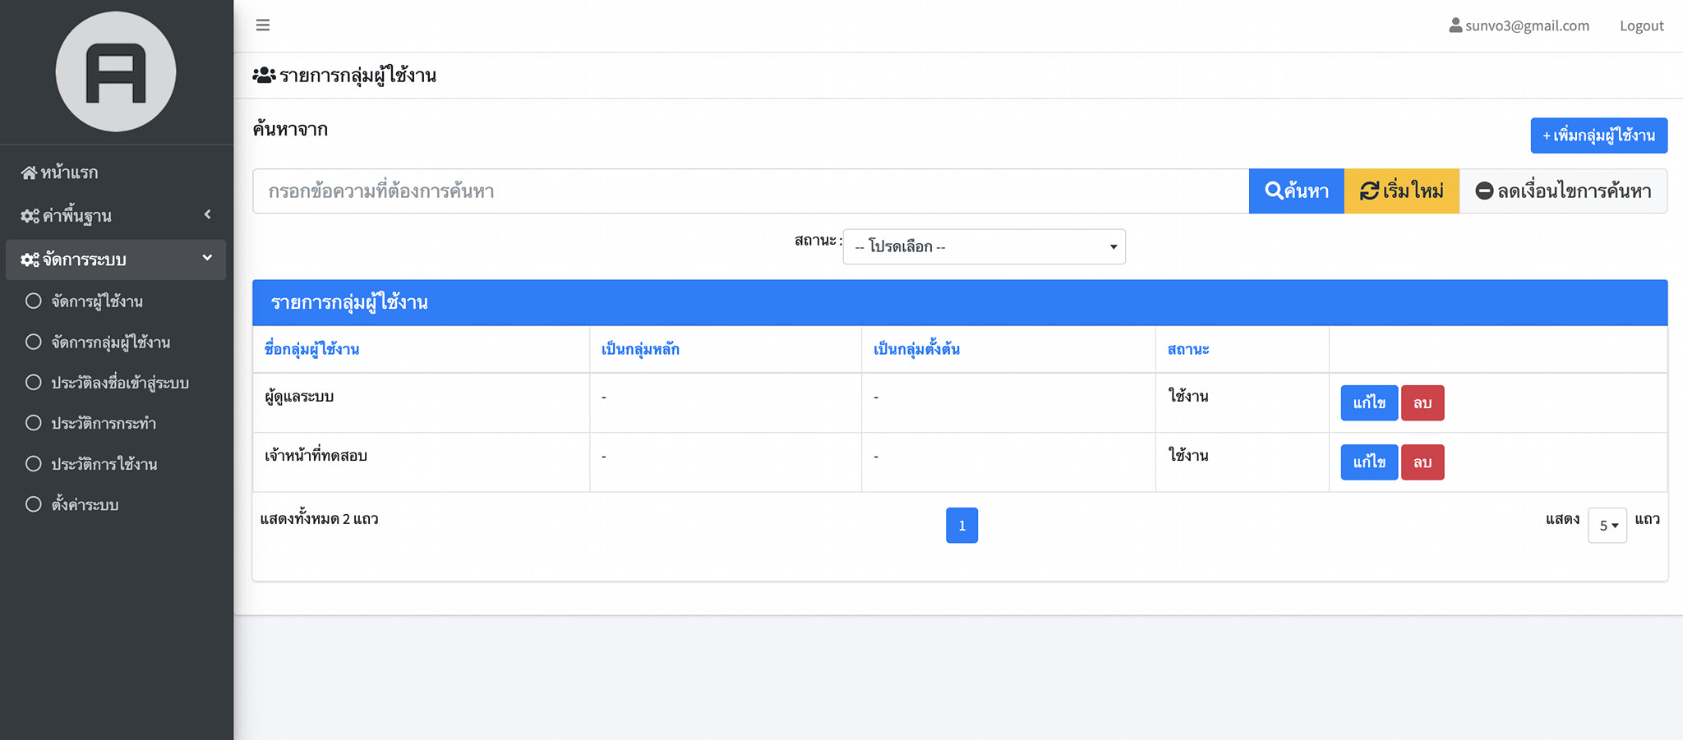Click the round A logo avatar
1683x740 pixels.
(116, 71)
